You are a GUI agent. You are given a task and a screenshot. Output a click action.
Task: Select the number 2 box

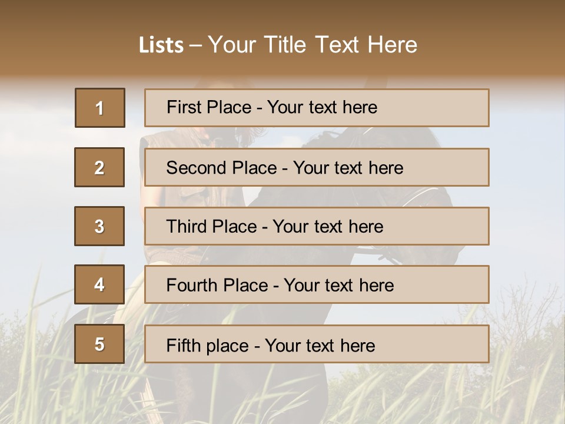pyautogui.click(x=99, y=167)
